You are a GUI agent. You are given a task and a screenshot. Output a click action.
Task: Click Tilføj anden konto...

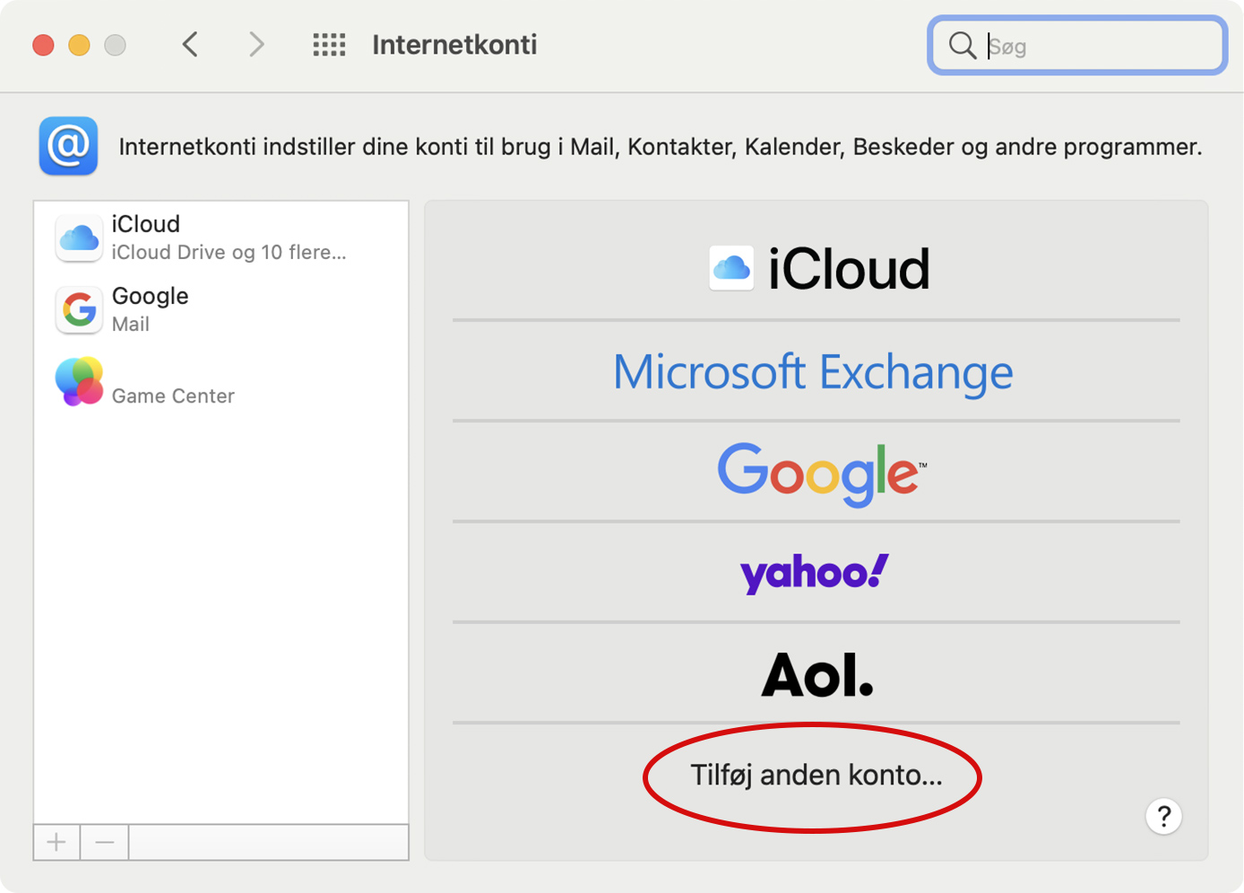816,775
